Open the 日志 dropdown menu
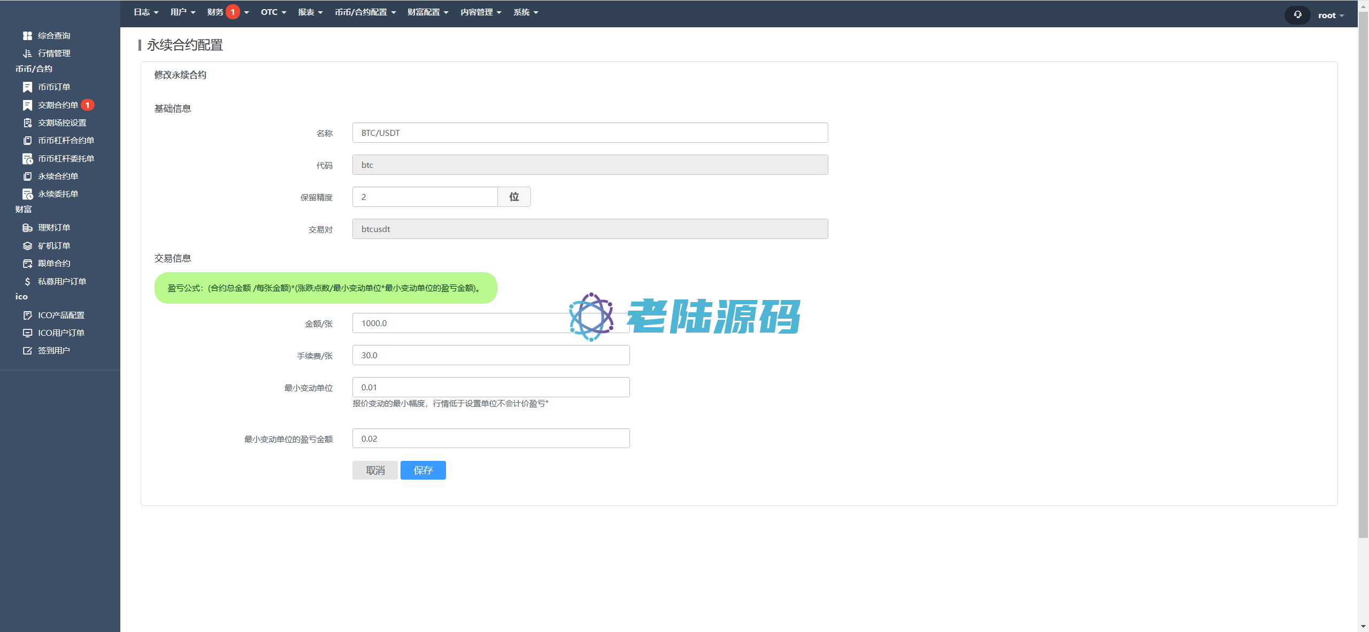This screenshot has width=1369, height=632. [146, 12]
